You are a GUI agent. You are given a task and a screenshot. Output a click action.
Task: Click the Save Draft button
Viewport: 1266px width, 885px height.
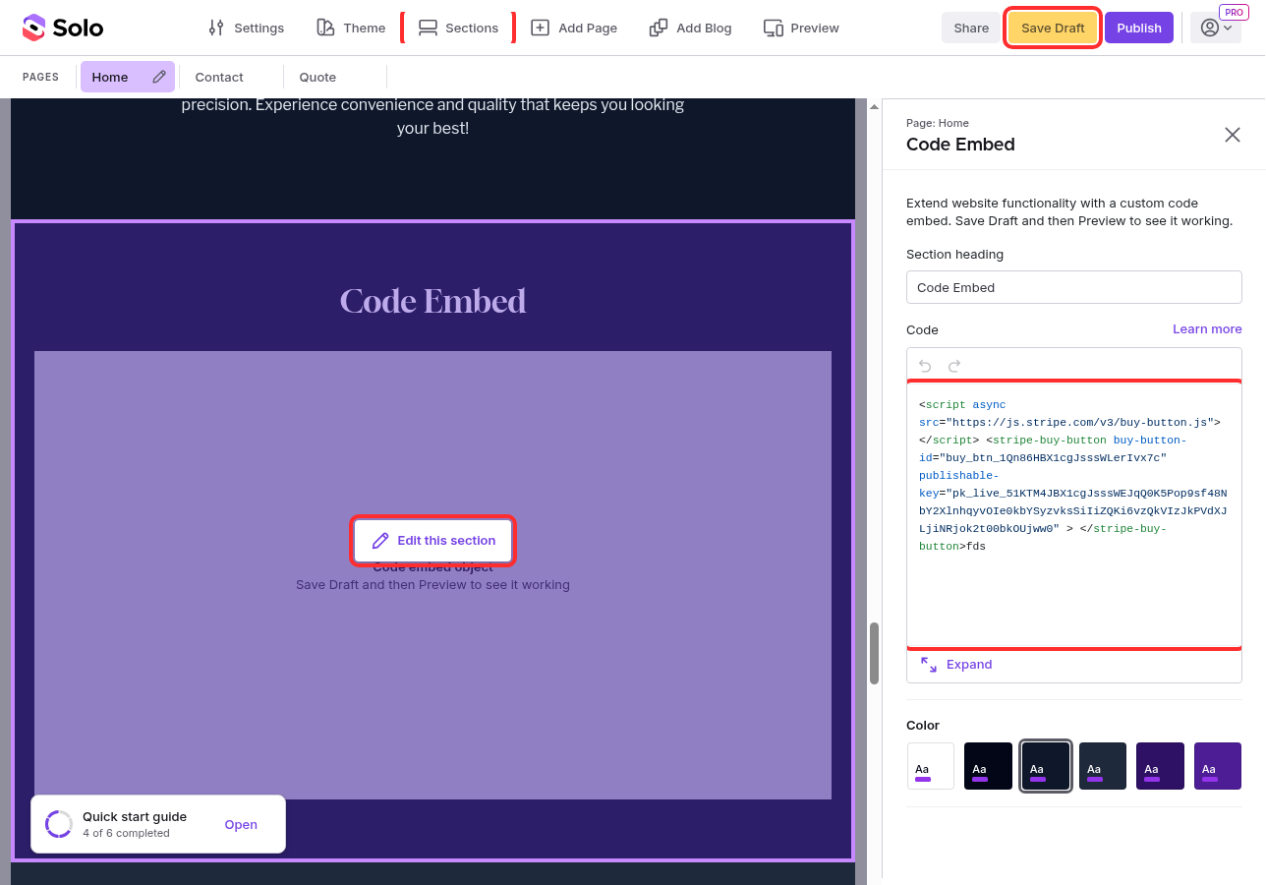[1053, 28]
